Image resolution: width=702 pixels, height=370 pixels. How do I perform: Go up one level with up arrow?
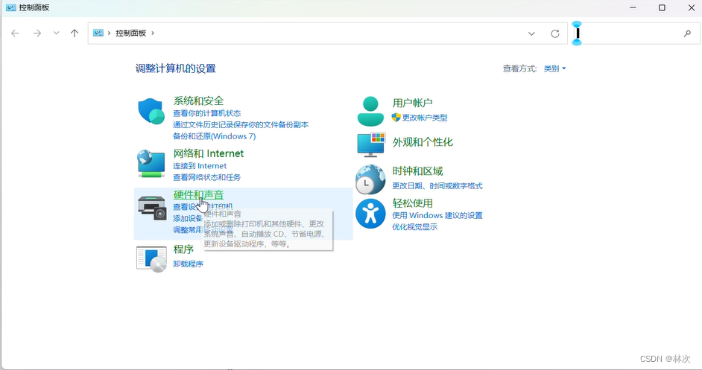(75, 33)
